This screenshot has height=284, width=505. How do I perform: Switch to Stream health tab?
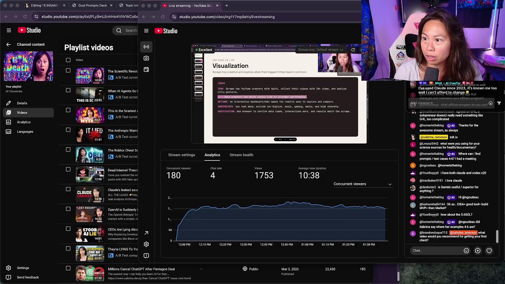(241, 155)
